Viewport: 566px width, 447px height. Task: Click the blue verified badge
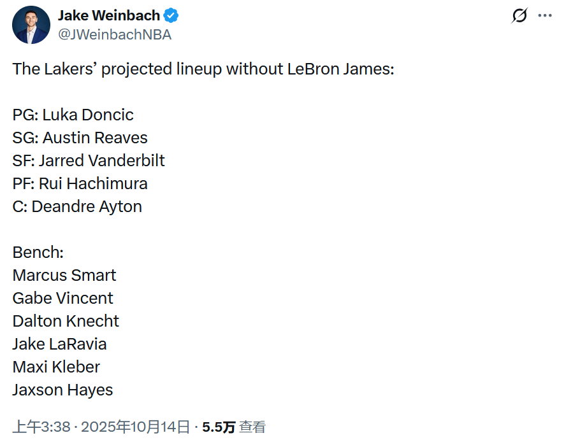pos(172,15)
